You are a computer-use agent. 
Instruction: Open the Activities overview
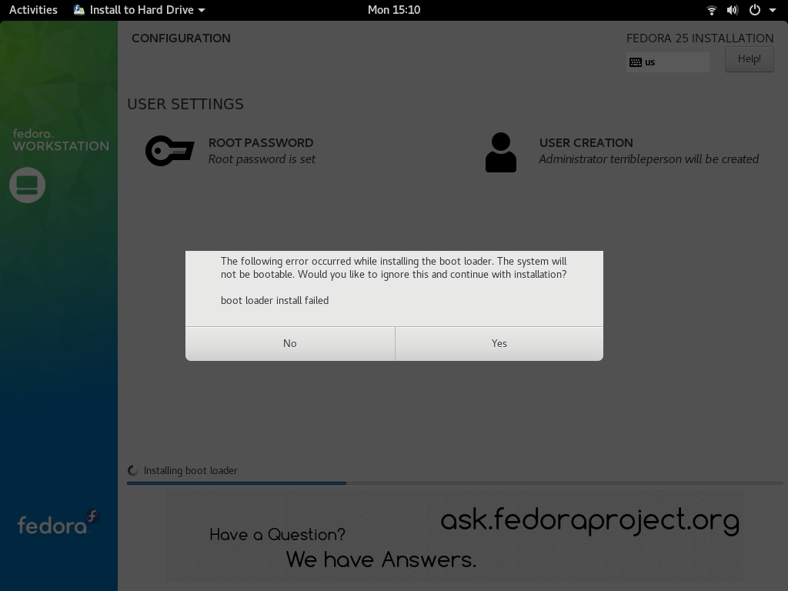(x=33, y=10)
